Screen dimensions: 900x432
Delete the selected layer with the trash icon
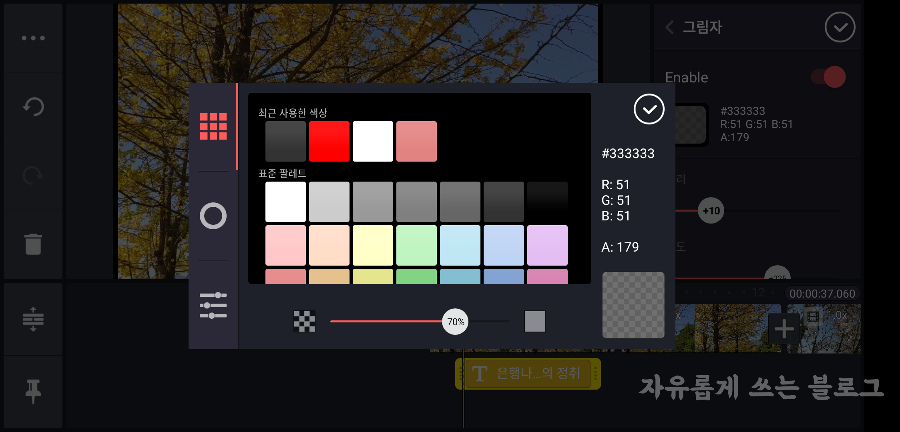pyautogui.click(x=33, y=244)
